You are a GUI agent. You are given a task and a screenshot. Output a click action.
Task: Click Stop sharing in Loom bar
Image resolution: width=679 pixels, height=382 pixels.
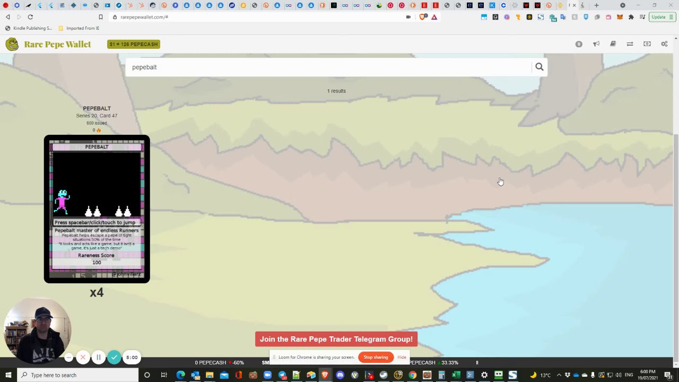(376, 357)
